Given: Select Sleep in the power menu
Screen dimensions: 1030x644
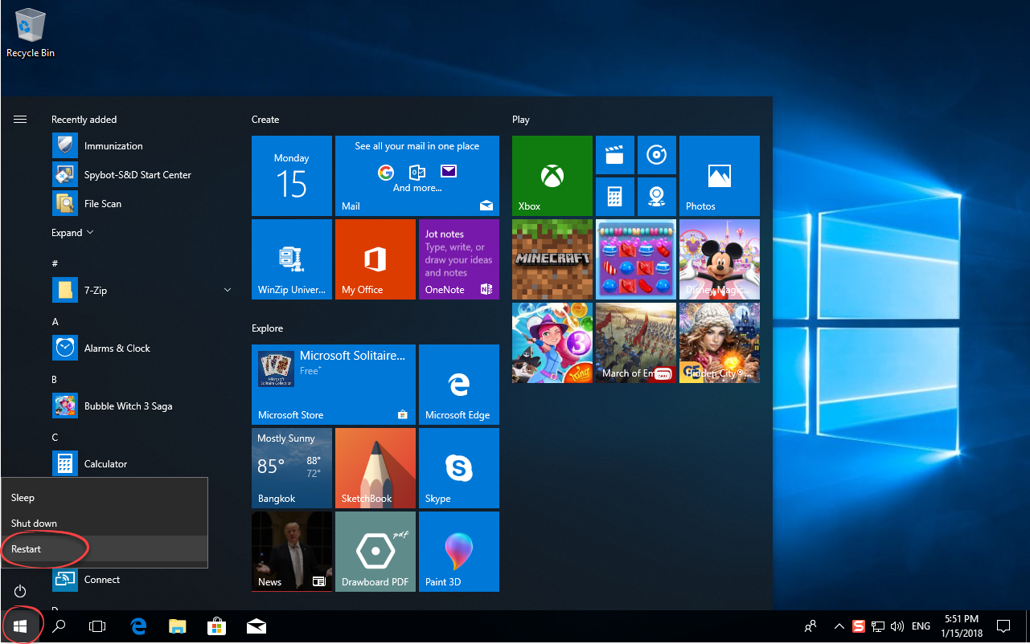Looking at the screenshot, I should 105,498.
